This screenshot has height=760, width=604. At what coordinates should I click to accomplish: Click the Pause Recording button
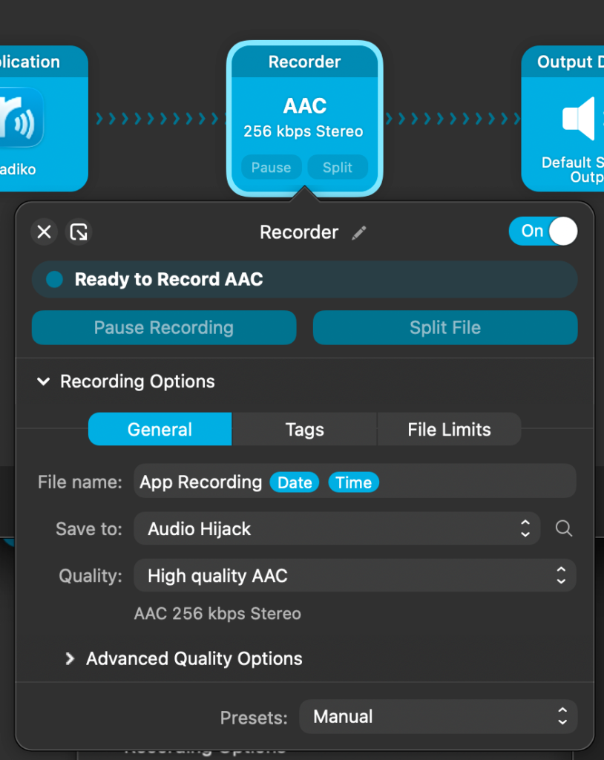click(164, 328)
